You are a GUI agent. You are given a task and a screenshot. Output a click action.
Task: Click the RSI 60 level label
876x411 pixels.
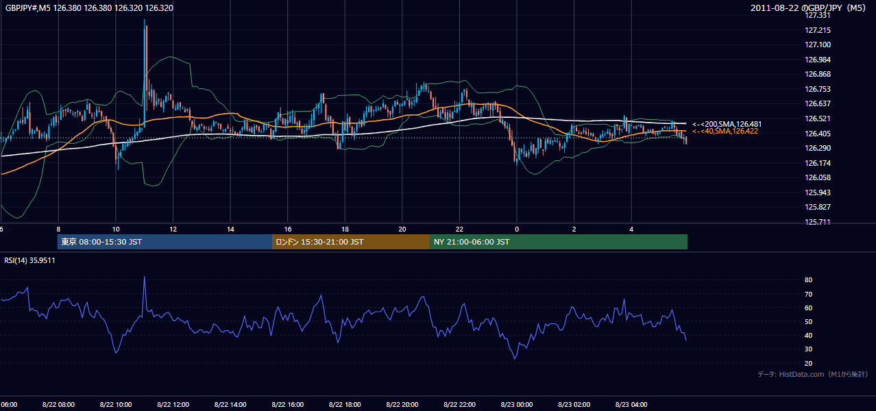pyautogui.click(x=808, y=308)
